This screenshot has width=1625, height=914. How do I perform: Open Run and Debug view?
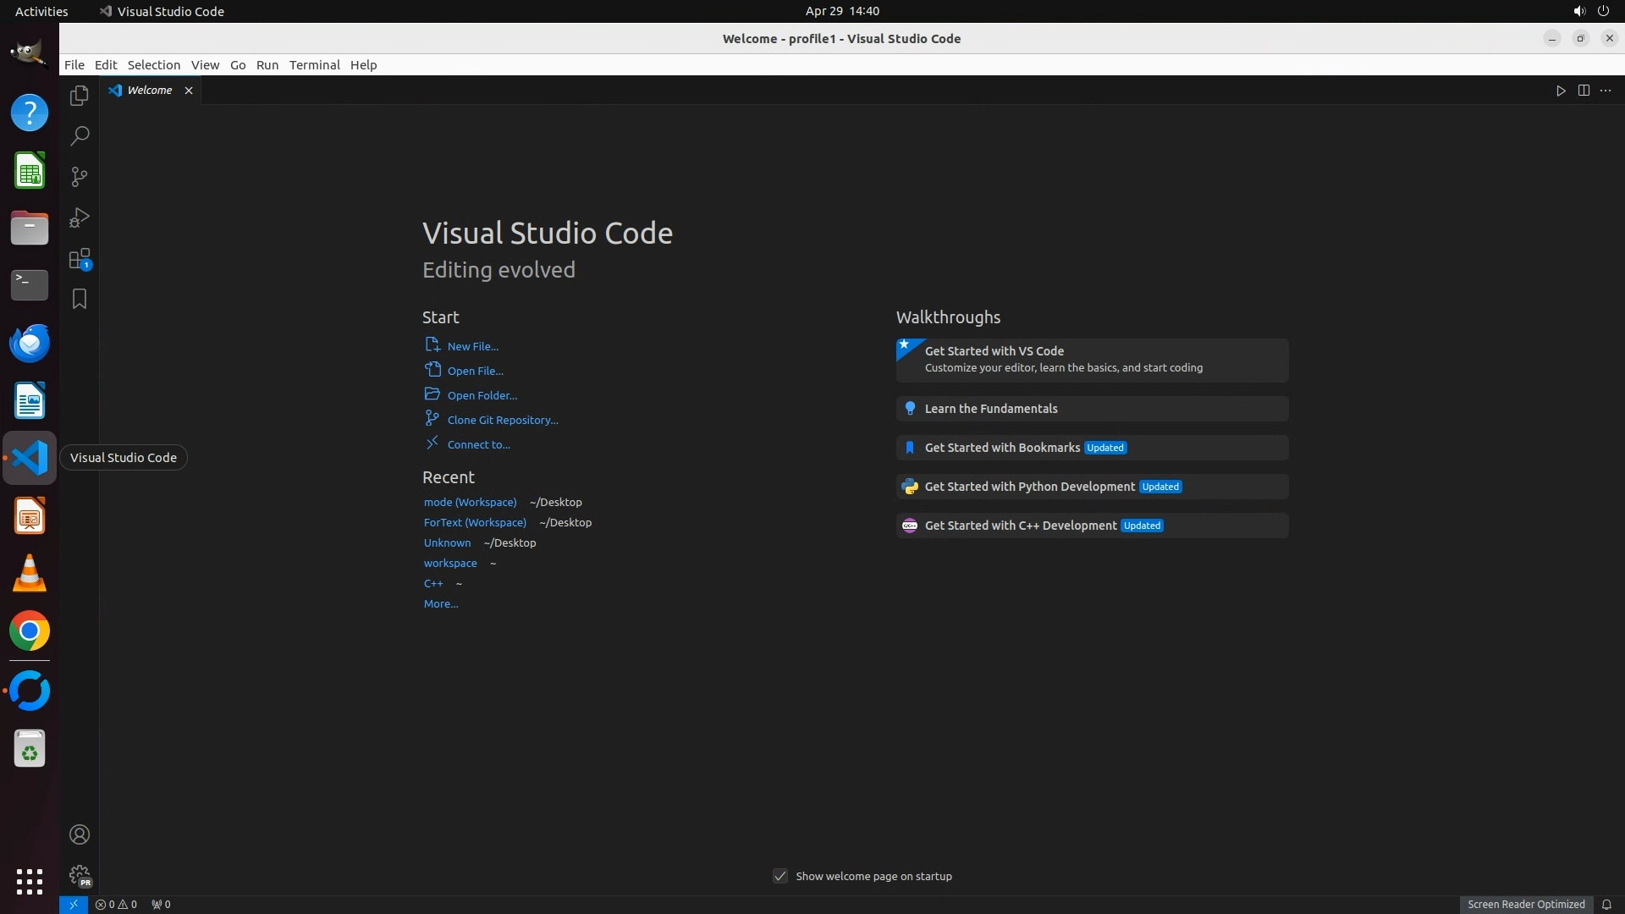80,217
